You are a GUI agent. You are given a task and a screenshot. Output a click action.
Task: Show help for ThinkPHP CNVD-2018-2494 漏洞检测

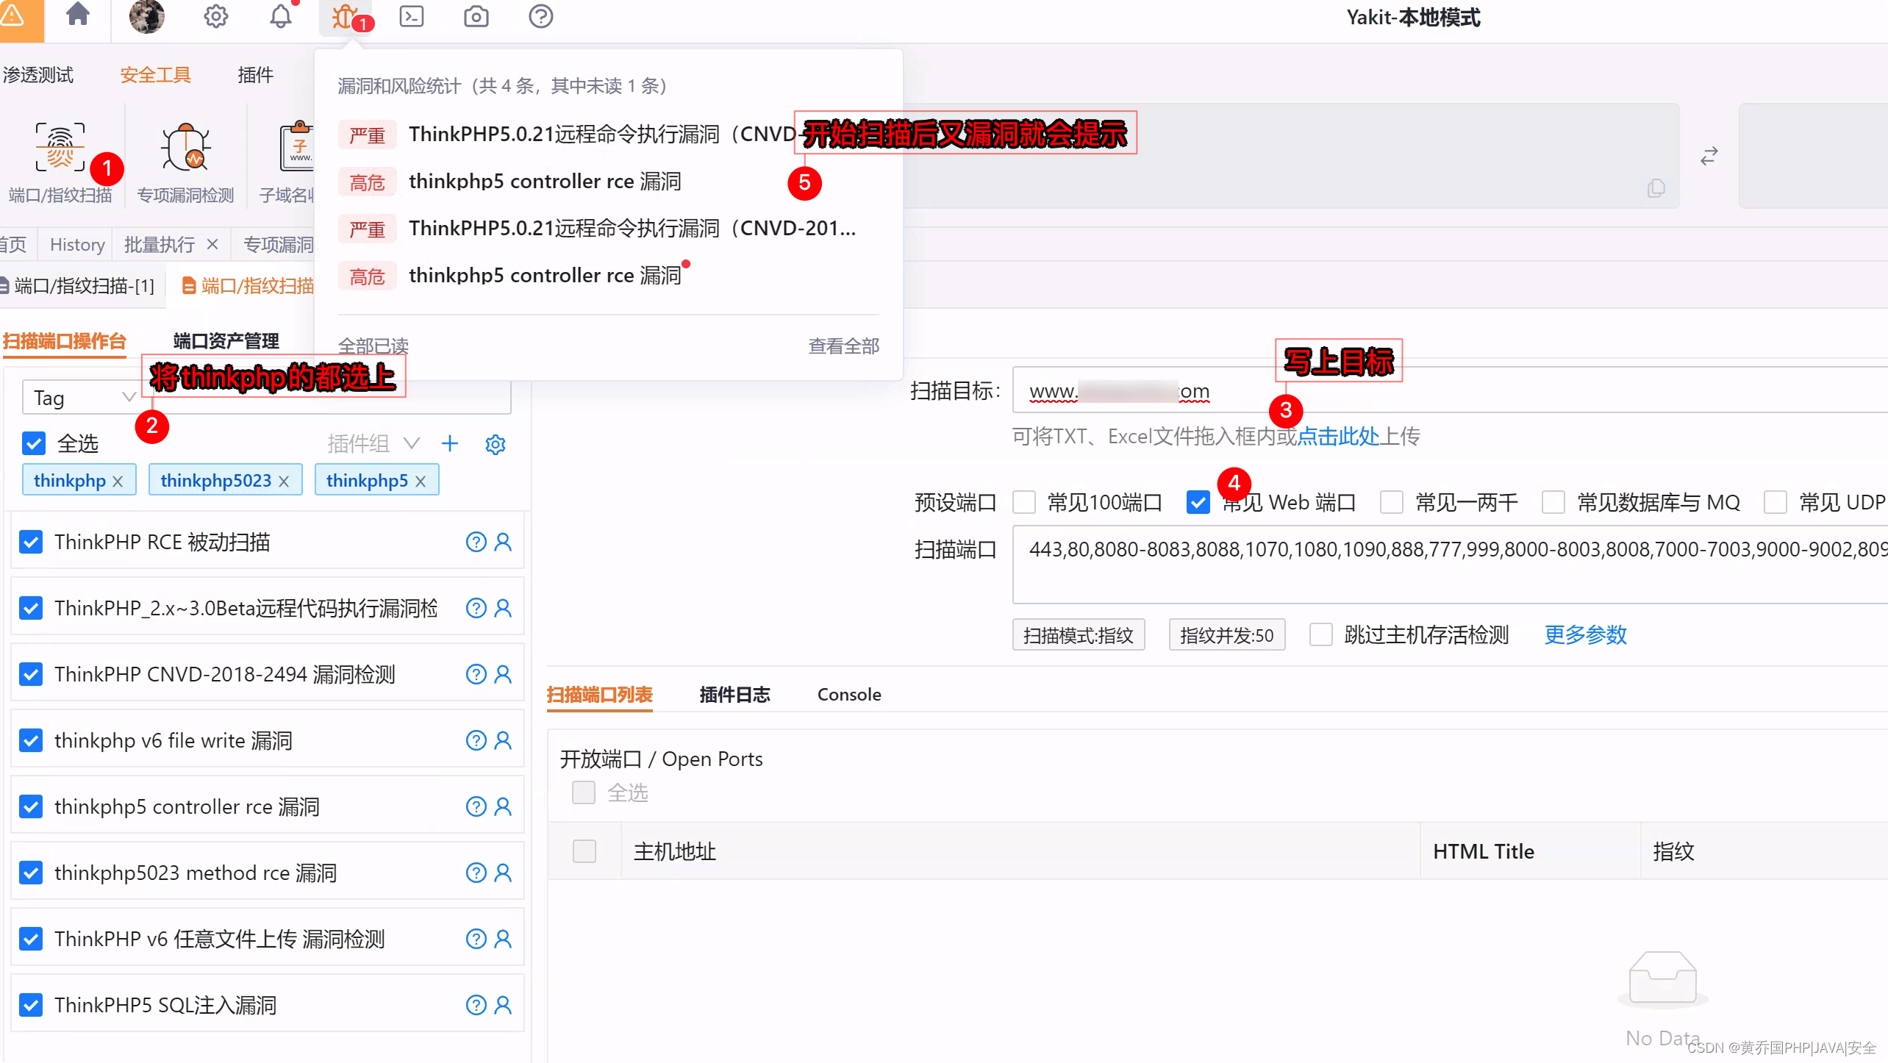point(476,674)
